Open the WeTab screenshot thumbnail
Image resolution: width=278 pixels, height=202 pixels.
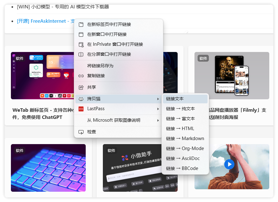click(43, 76)
